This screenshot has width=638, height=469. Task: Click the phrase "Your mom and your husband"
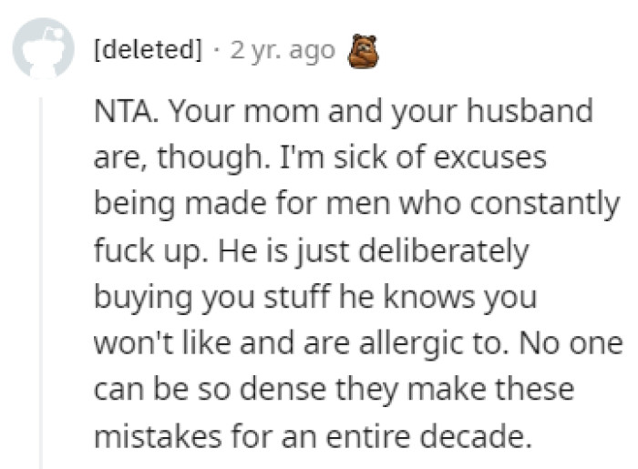tap(383, 113)
